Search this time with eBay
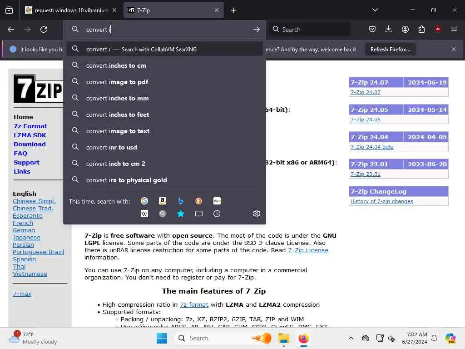The width and height of the screenshot is (465, 349). [x=217, y=201]
